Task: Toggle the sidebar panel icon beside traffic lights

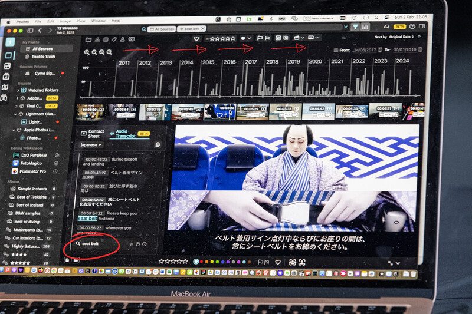Action: point(31,31)
